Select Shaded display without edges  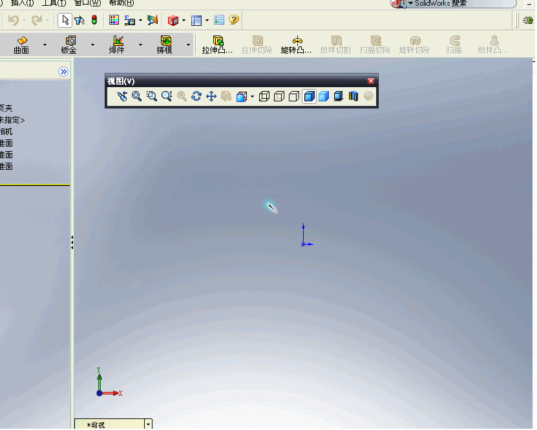(324, 96)
